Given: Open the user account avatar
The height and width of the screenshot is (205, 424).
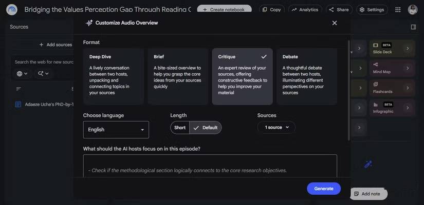Looking at the screenshot, I should [x=413, y=10].
